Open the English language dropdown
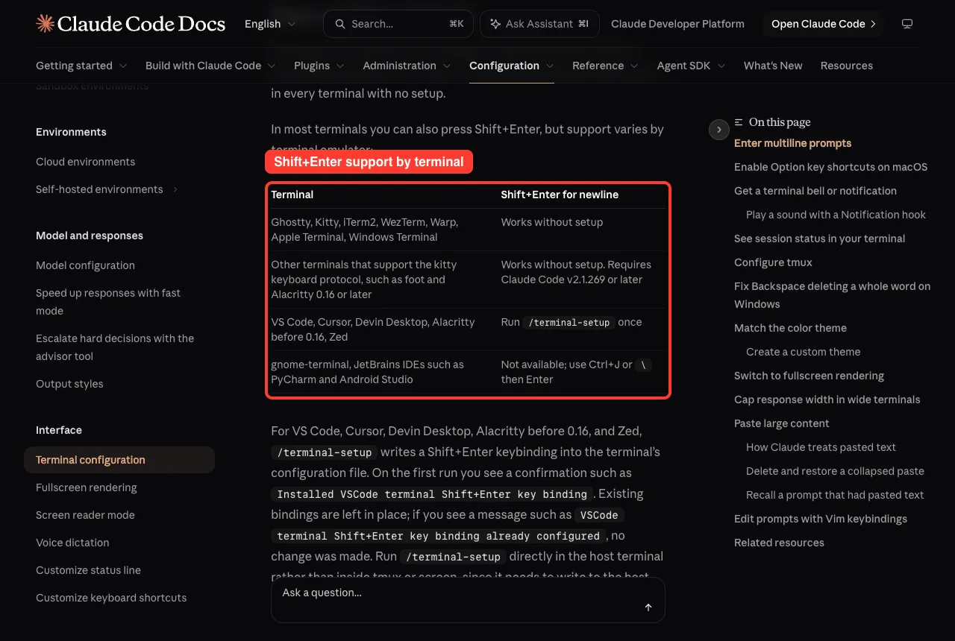The width and height of the screenshot is (955, 641). coord(270,24)
